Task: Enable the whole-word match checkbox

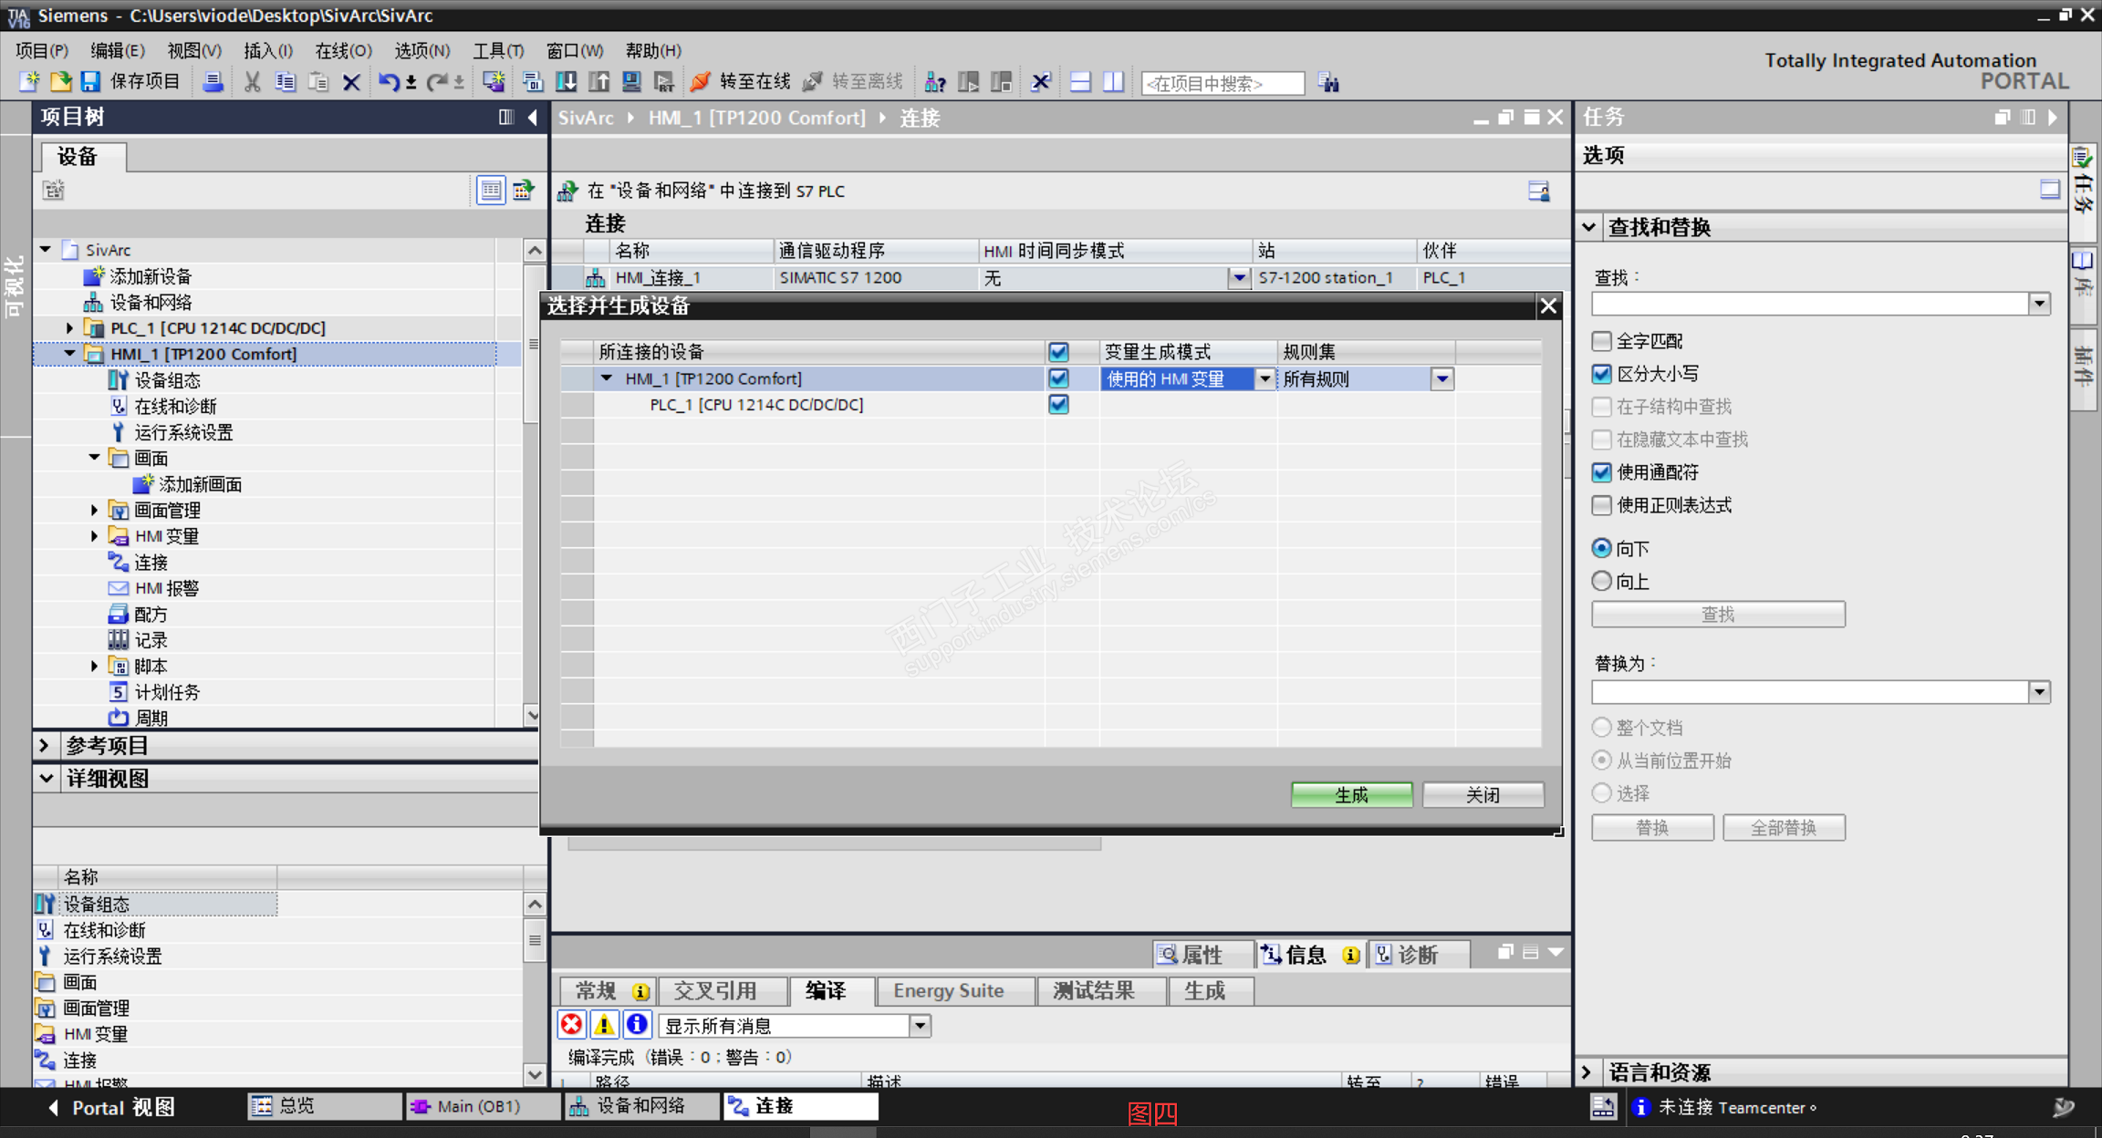Action: click(x=1601, y=341)
